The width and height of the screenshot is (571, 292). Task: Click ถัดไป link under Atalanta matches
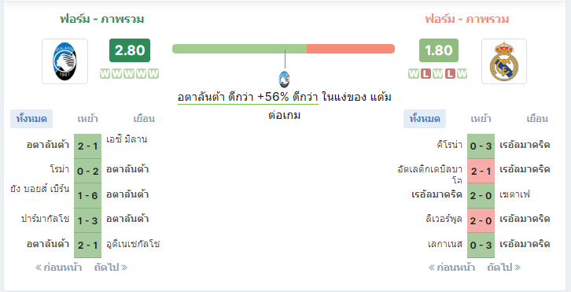pyautogui.click(x=111, y=268)
